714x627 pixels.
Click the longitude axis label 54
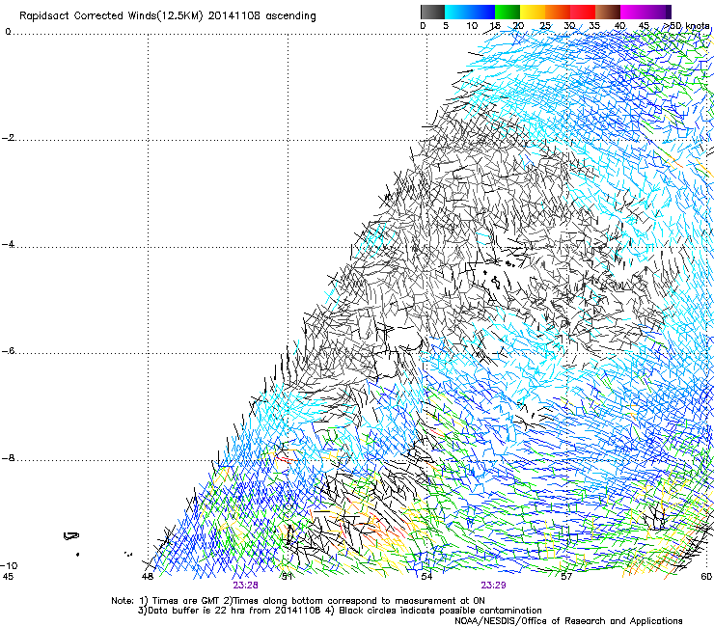(x=426, y=577)
